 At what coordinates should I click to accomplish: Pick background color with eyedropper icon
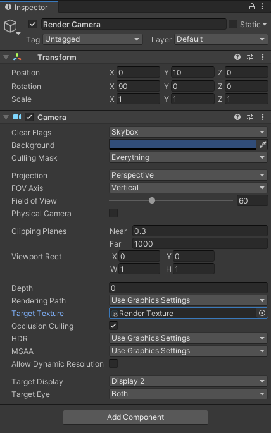click(262, 144)
